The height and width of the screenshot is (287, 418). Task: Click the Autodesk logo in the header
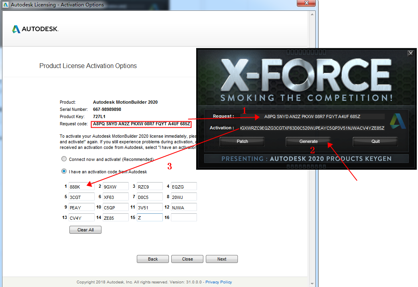[35, 29]
